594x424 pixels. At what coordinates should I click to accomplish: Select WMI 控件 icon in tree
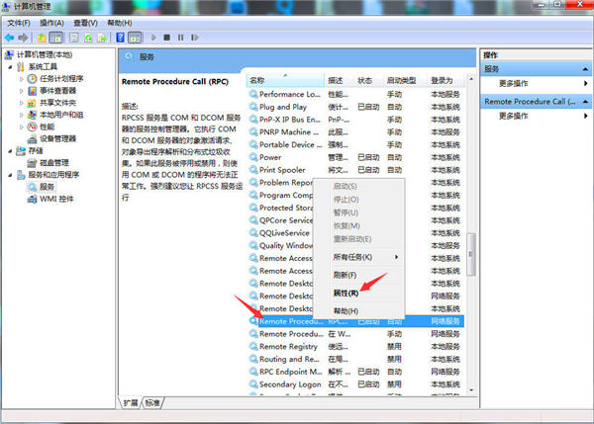[33, 199]
